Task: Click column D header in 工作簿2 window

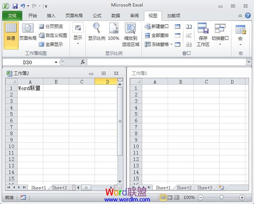Action: pos(106,82)
